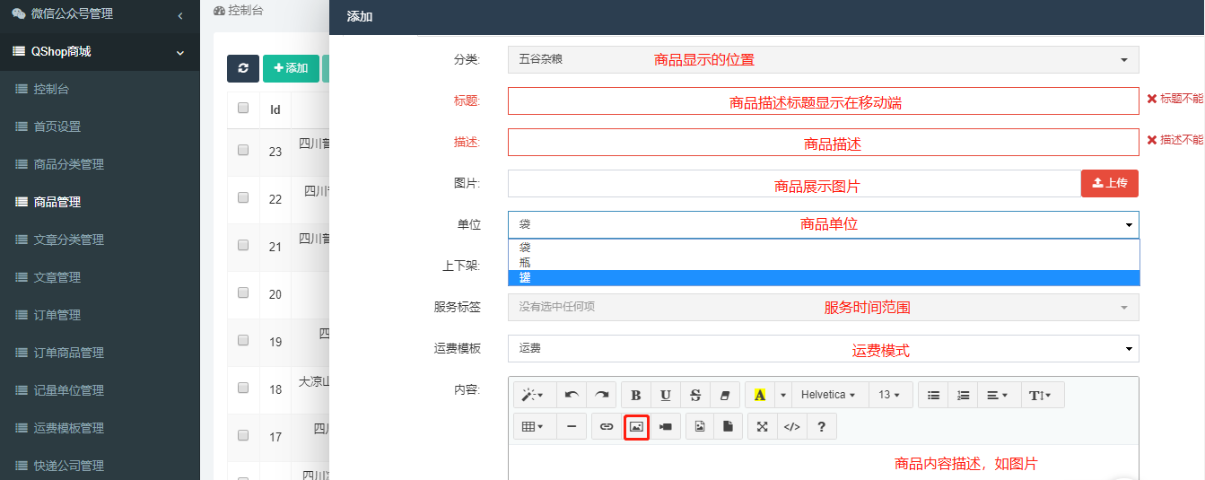This screenshot has width=1205, height=480.
Task: Switch the editor to fullscreen mode
Action: pos(762,427)
